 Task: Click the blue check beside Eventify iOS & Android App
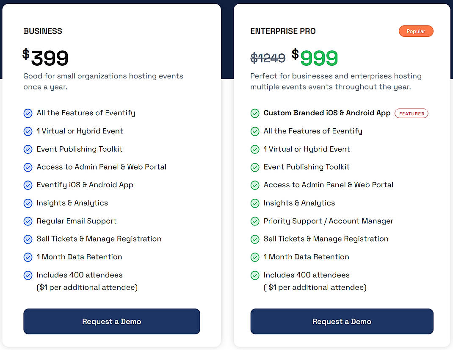pyautogui.click(x=28, y=185)
